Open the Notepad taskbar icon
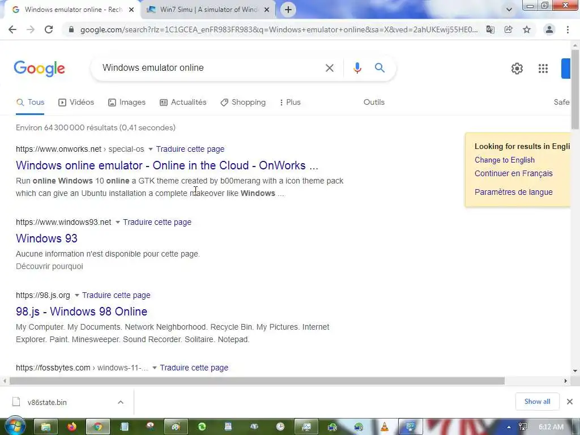This screenshot has width=580, height=435. tap(124, 427)
